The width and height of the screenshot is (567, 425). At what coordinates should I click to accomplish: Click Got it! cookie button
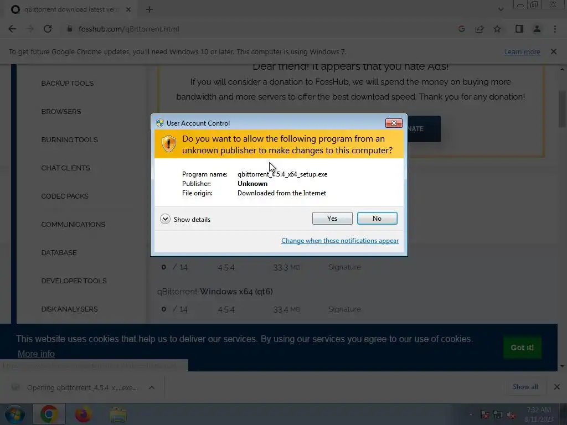[522, 348]
